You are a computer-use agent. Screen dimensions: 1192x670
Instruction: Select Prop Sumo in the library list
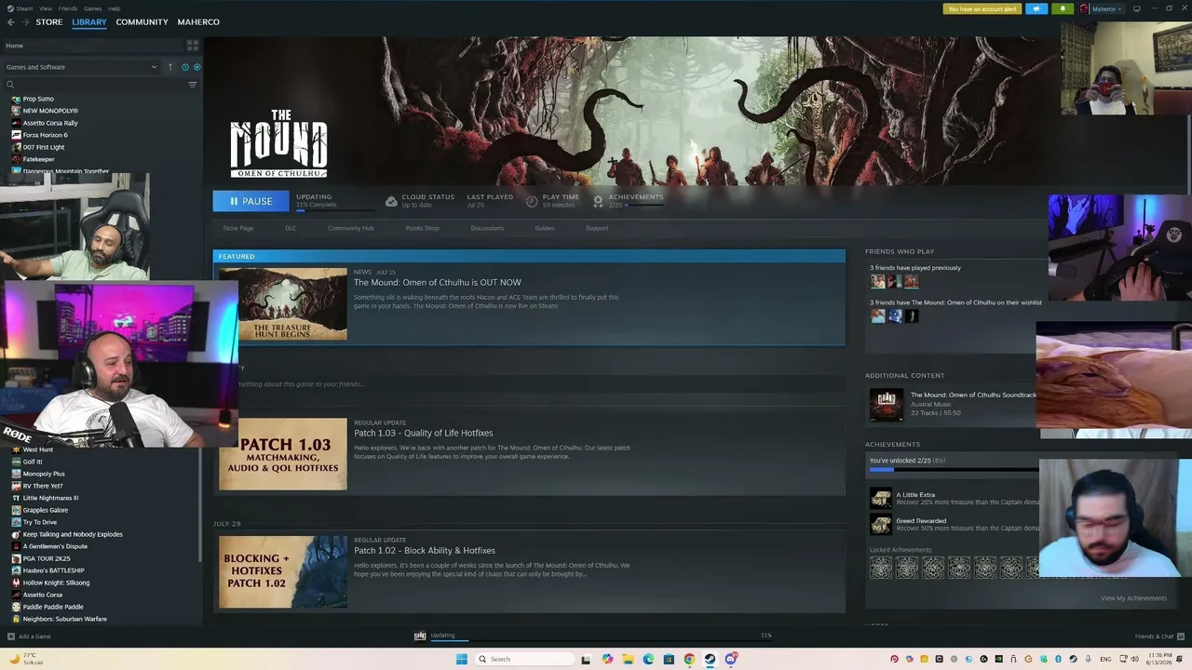pyautogui.click(x=37, y=99)
